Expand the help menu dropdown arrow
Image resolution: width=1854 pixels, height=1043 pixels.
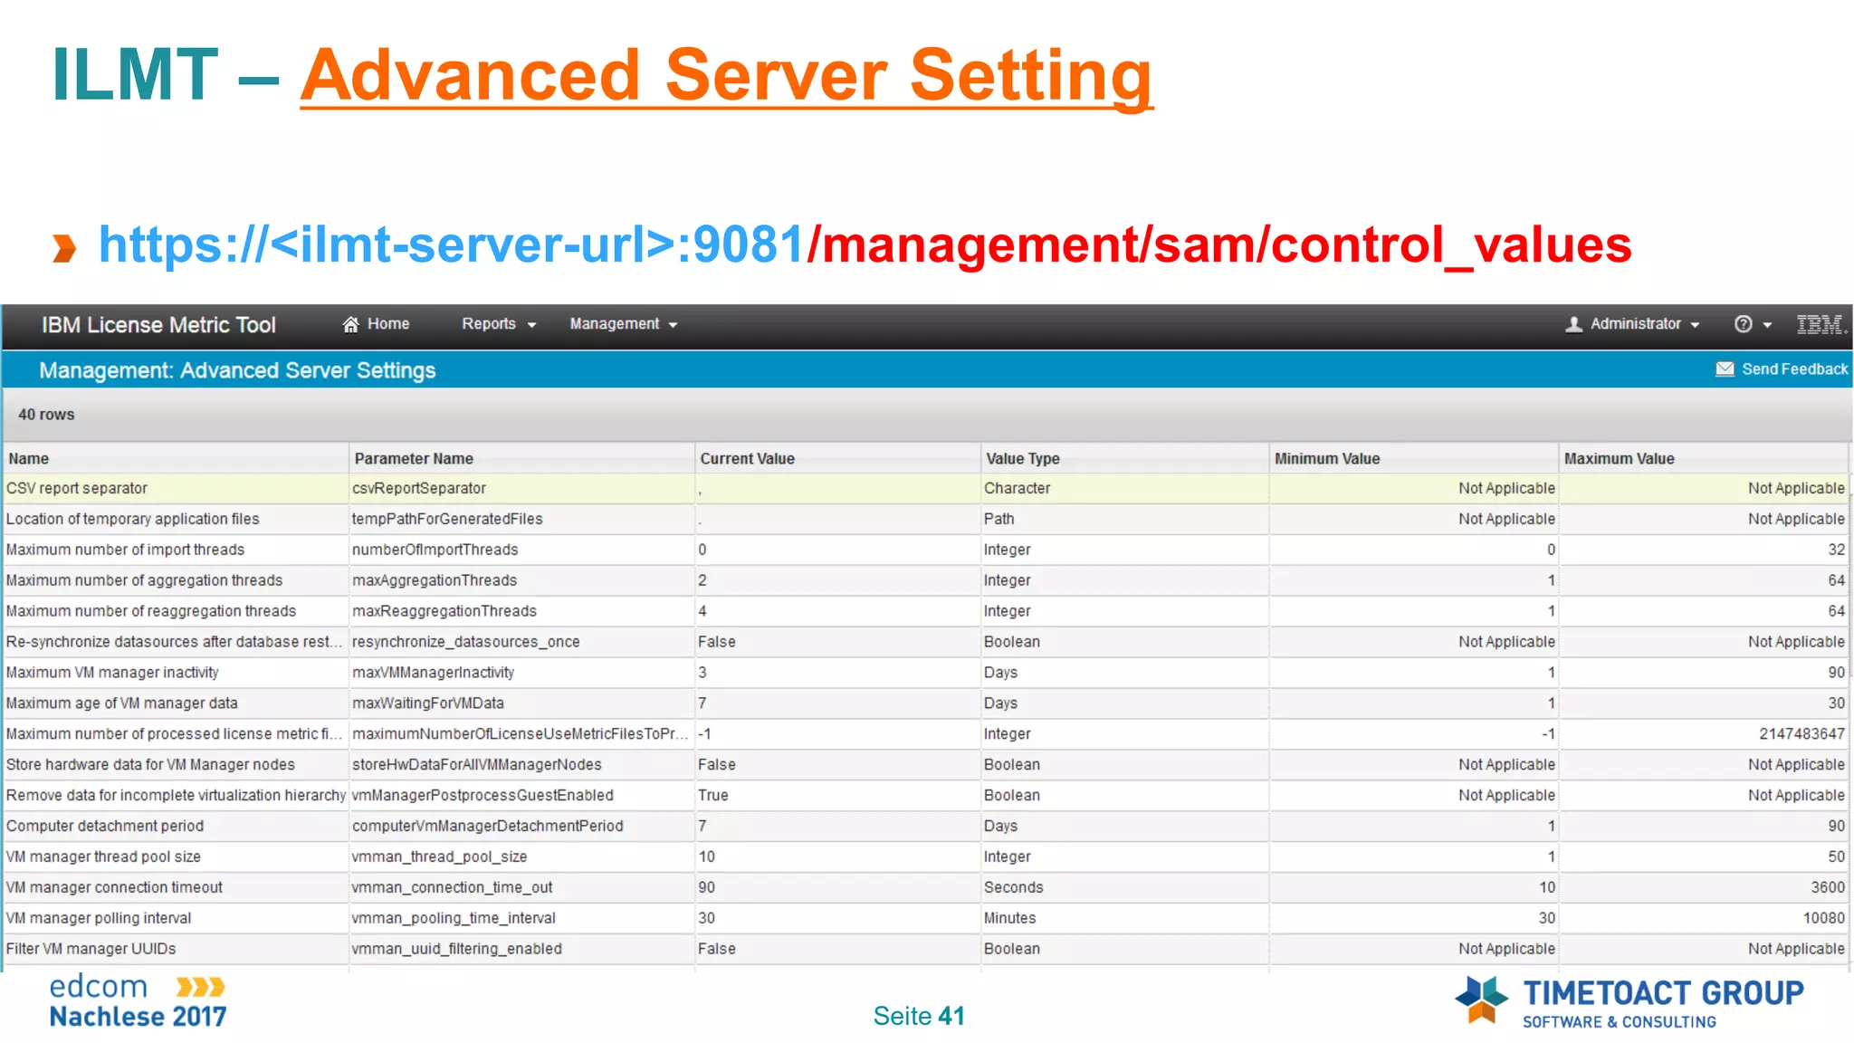click(x=1767, y=325)
